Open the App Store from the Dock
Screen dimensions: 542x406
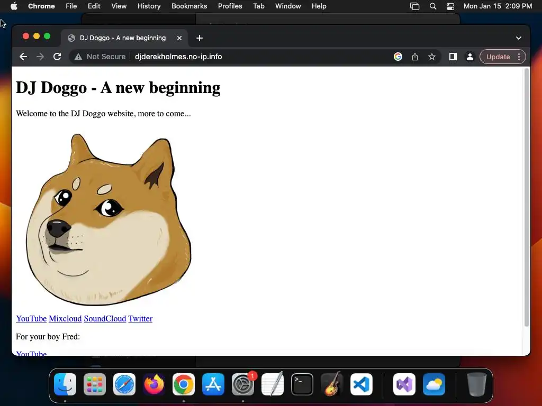point(213,384)
